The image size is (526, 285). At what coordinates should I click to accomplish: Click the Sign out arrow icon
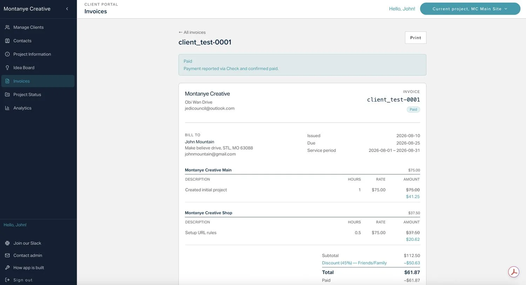(7, 280)
